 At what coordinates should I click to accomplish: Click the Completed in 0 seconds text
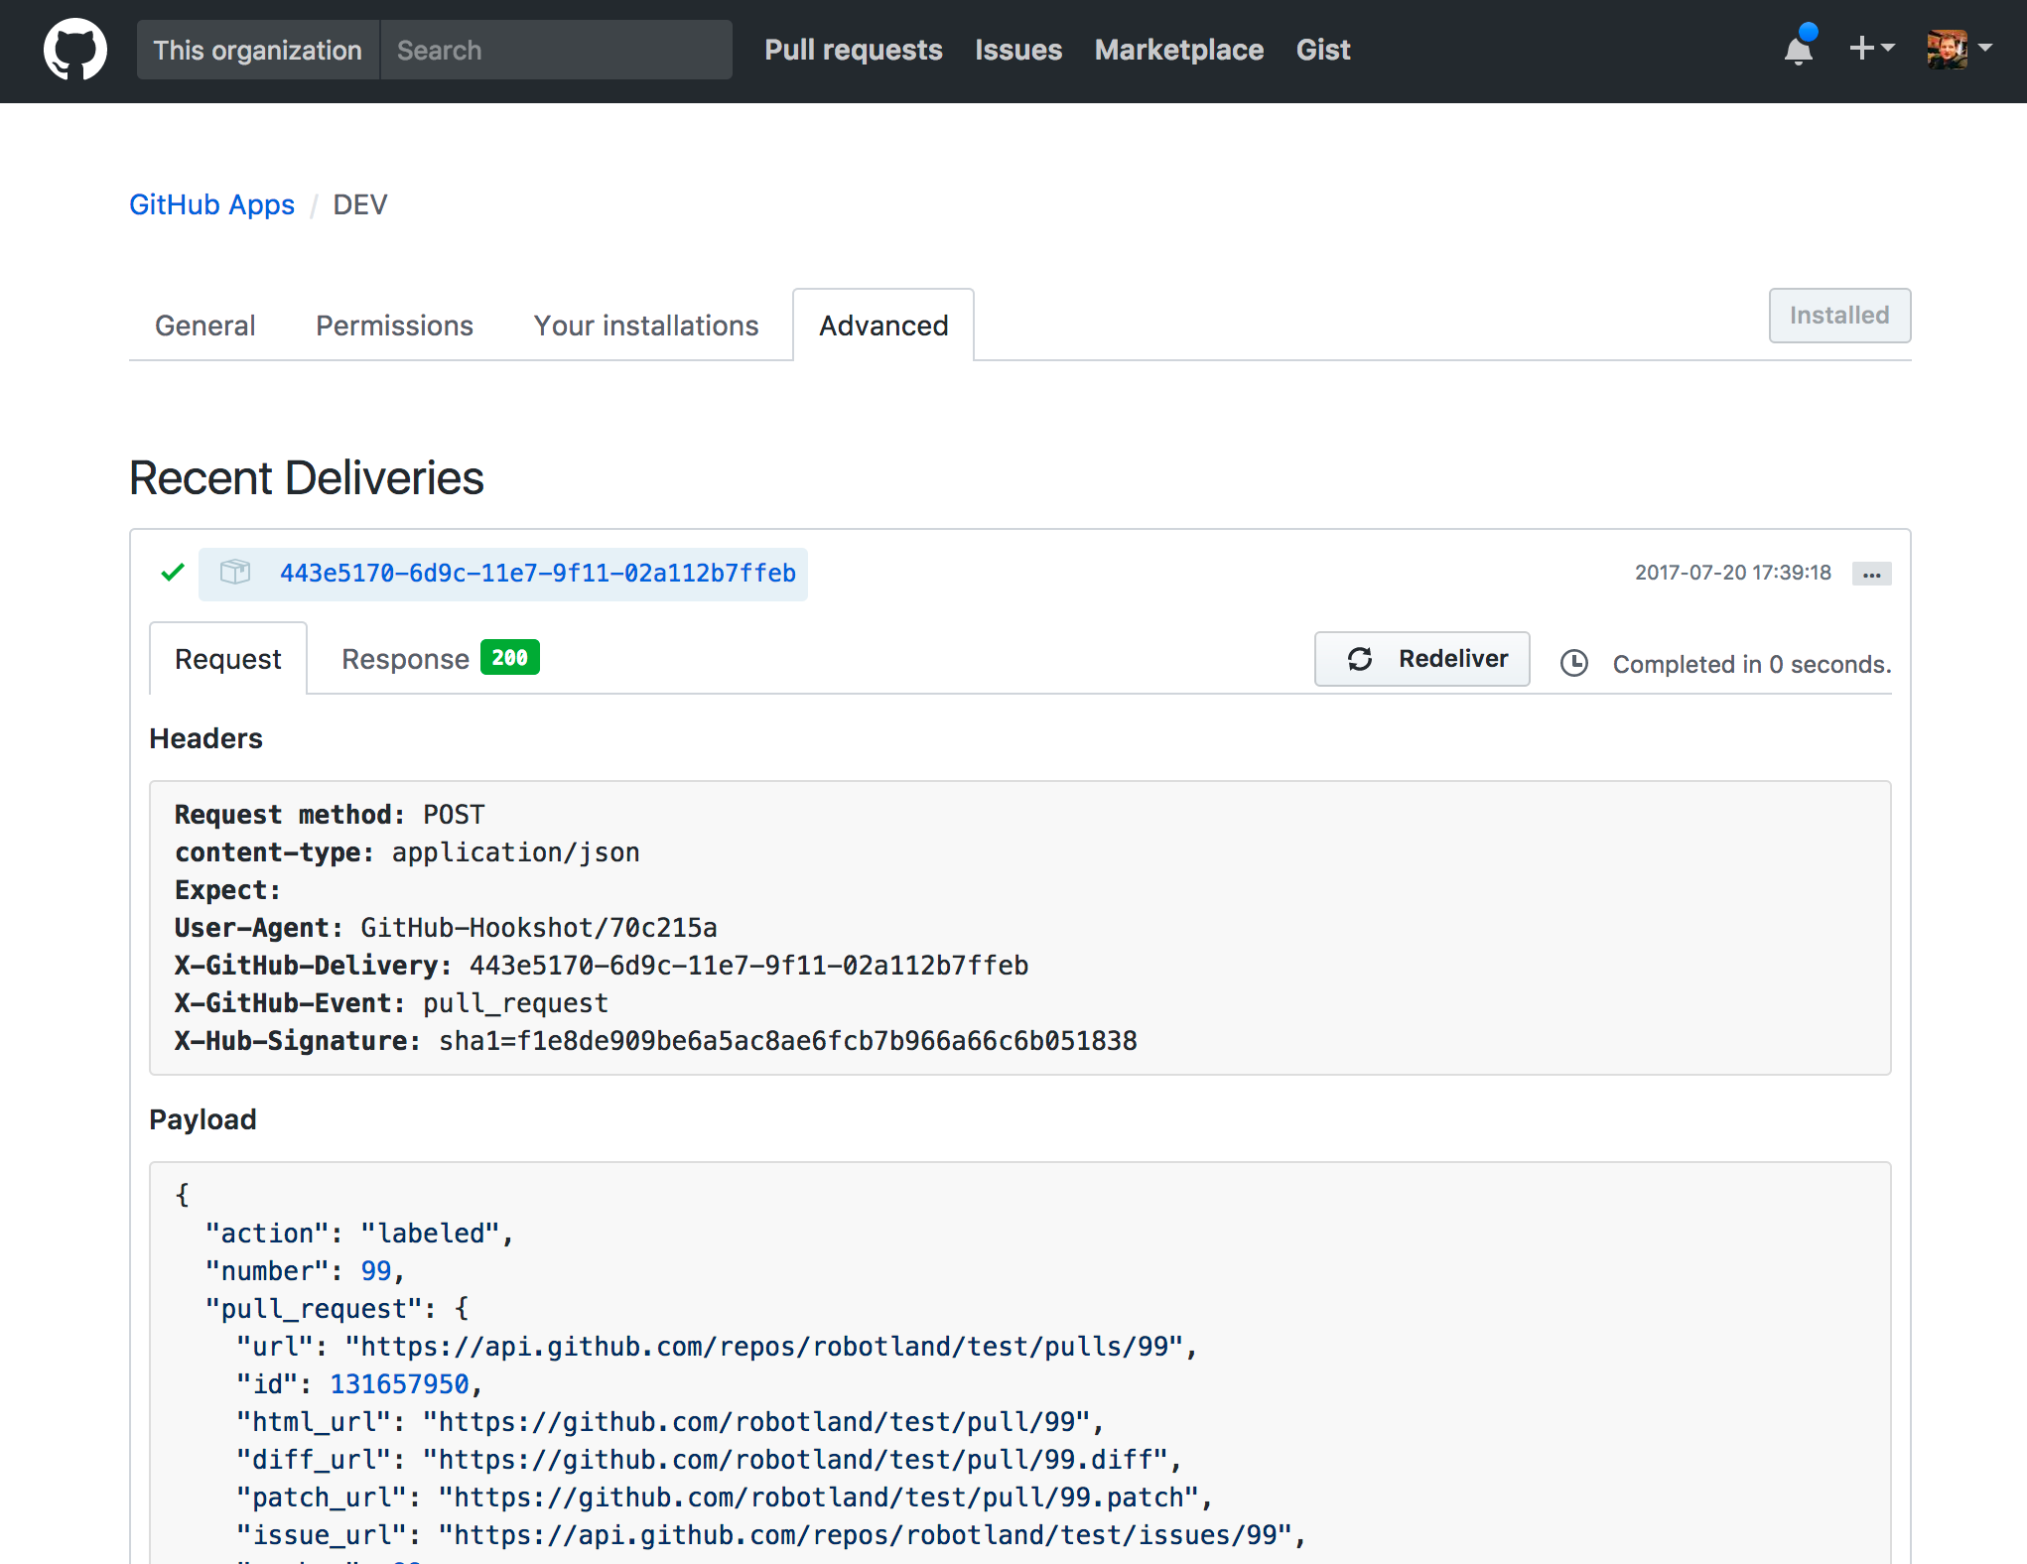coord(1751,664)
